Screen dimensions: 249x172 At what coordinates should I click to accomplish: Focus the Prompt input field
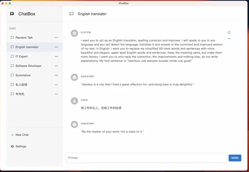click(146, 158)
